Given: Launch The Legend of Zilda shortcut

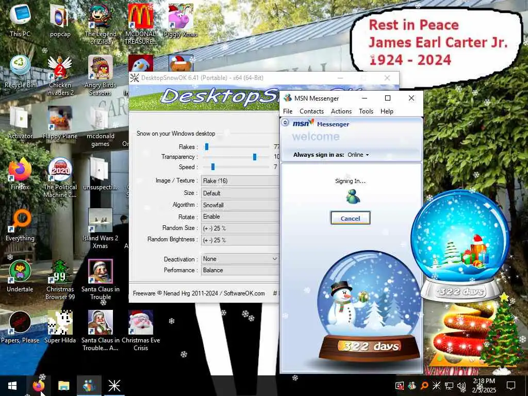Looking at the screenshot, I should 101,24.
